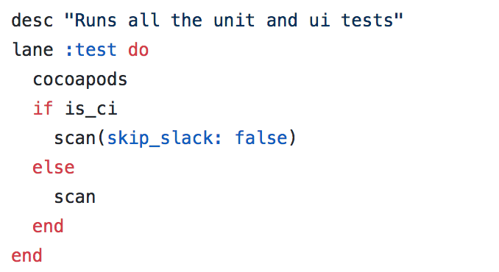This screenshot has width=499, height=272.
Task: Click the word 'Runs' in the string
Action: coord(96,21)
